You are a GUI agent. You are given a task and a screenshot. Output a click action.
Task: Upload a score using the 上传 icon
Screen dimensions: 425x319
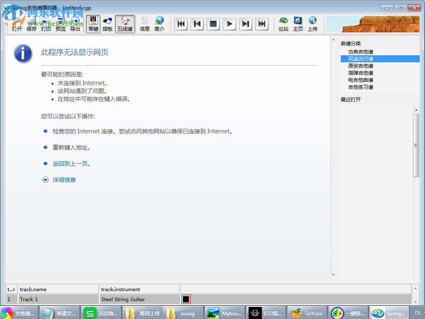(x=313, y=24)
